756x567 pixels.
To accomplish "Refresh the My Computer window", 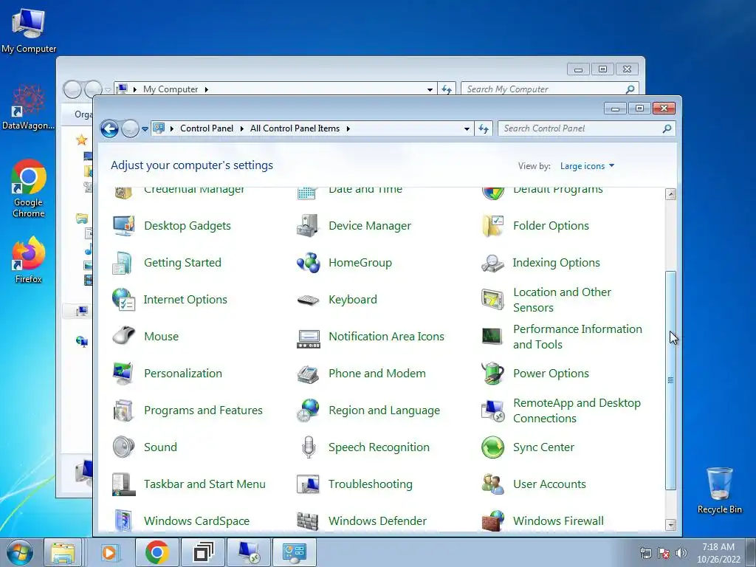I will coord(447,89).
